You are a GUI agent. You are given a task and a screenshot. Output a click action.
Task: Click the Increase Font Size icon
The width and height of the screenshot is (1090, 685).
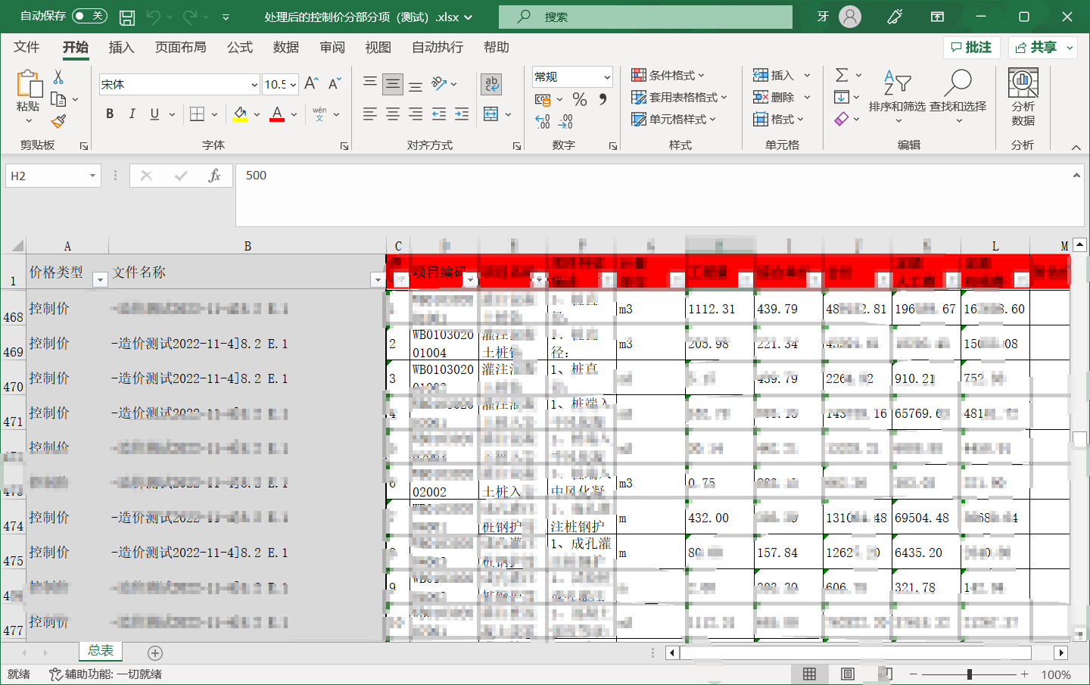tap(311, 84)
